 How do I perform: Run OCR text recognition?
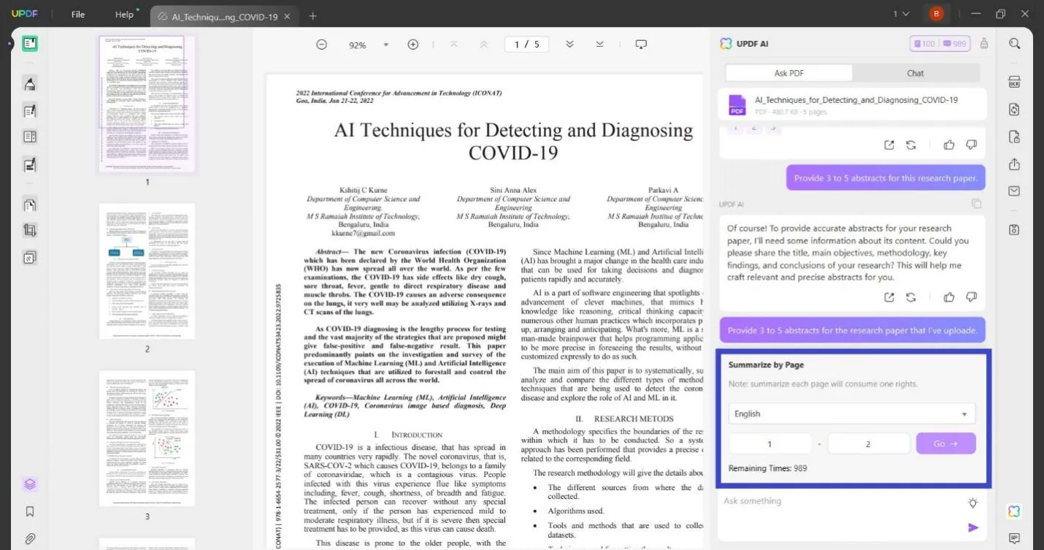click(1014, 82)
